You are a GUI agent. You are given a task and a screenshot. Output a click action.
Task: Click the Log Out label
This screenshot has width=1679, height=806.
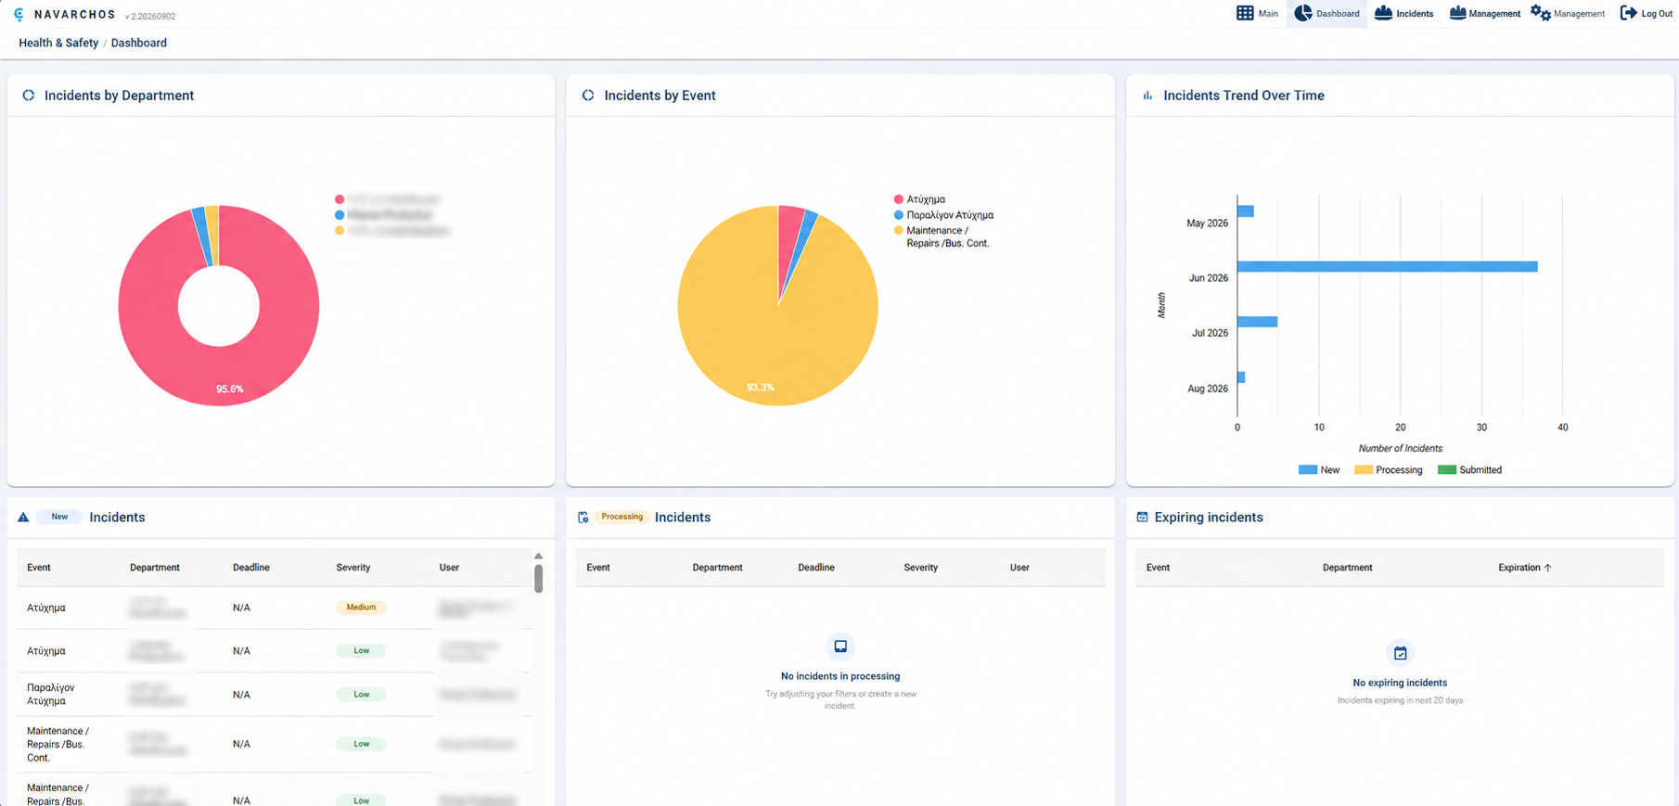1657,14
